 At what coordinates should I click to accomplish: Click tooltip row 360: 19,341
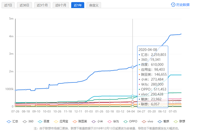(x=150, y=60)
